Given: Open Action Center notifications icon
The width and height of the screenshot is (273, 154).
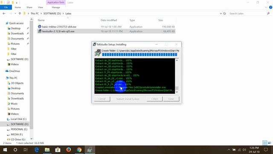Looking at the screenshot, I should [266, 150].
